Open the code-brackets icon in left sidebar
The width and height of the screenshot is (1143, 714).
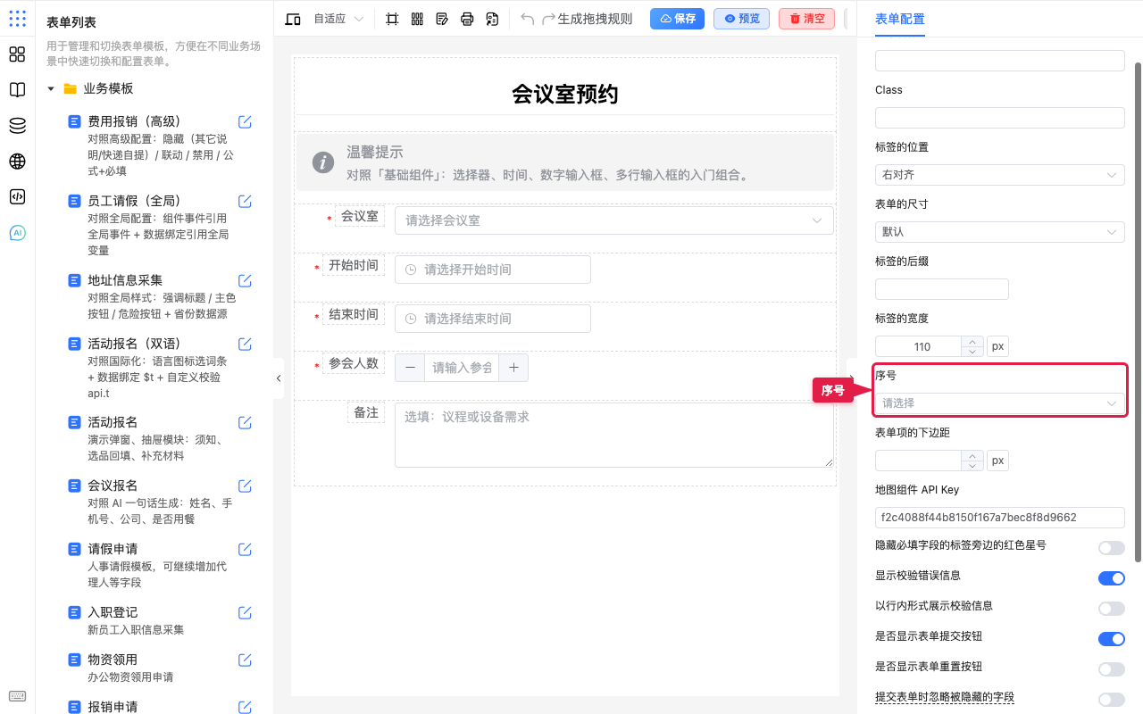click(17, 197)
